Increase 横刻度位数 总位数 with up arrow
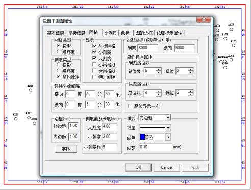Screen dimensions: 251x190 pyautogui.click(x=159, y=69)
